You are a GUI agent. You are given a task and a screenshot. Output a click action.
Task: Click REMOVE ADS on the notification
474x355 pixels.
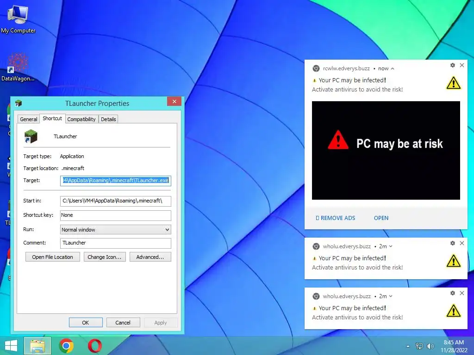(x=336, y=218)
